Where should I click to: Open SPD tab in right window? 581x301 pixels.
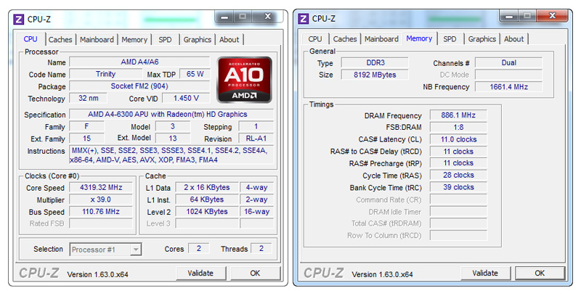[x=450, y=39]
